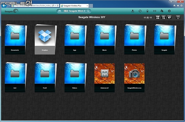
Task: Select the Seagate Wireless Plus tab
Action: 74,6
